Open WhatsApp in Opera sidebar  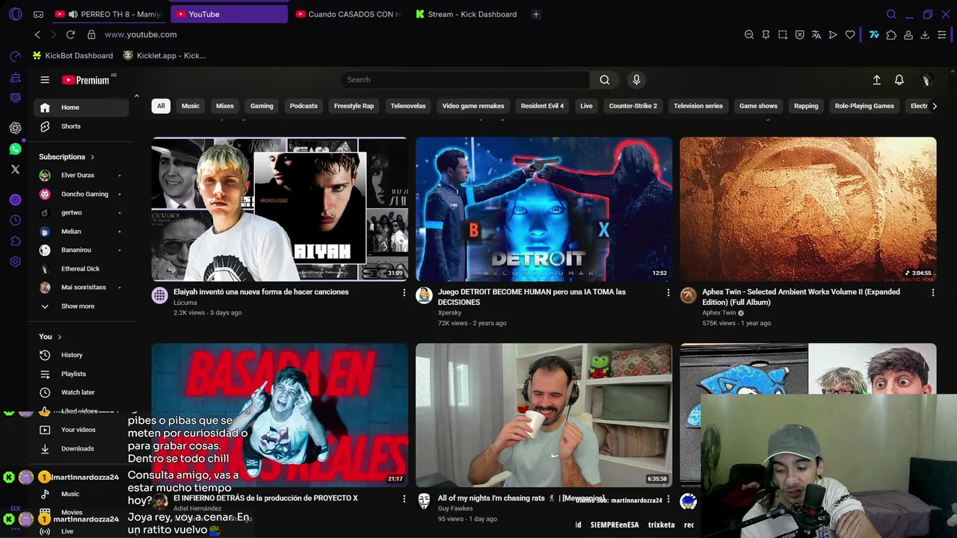16,149
